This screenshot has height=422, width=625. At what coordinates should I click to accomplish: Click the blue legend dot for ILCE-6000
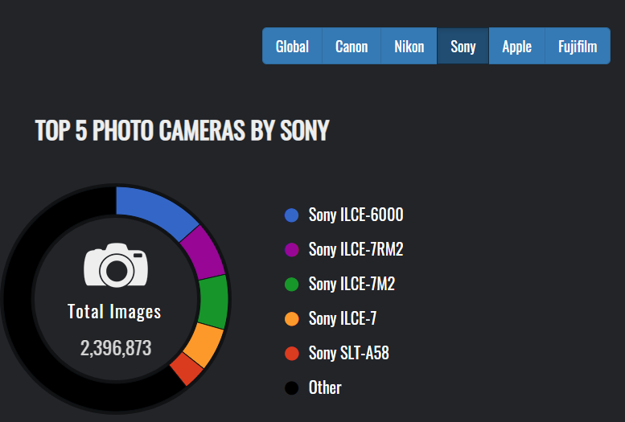[x=291, y=215]
